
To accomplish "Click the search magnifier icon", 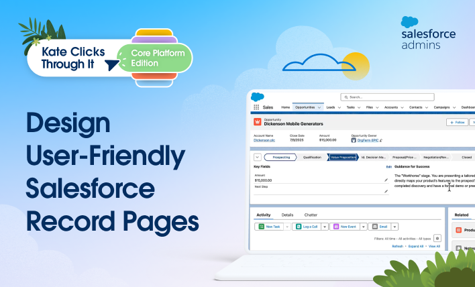I will coord(346,97).
